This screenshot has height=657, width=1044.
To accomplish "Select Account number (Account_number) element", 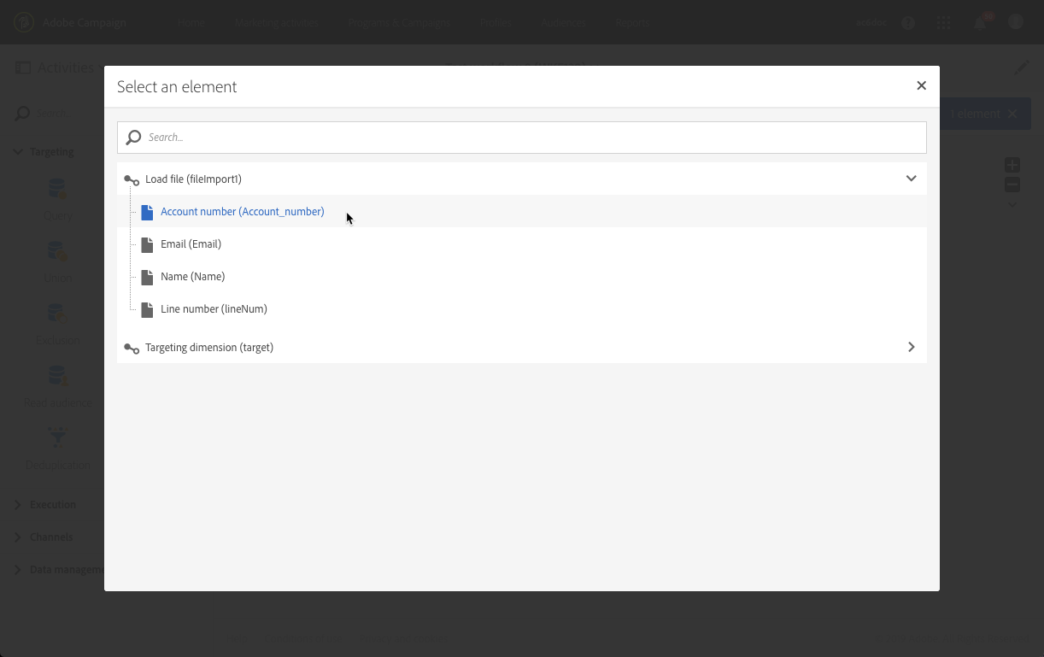I will pos(242,212).
